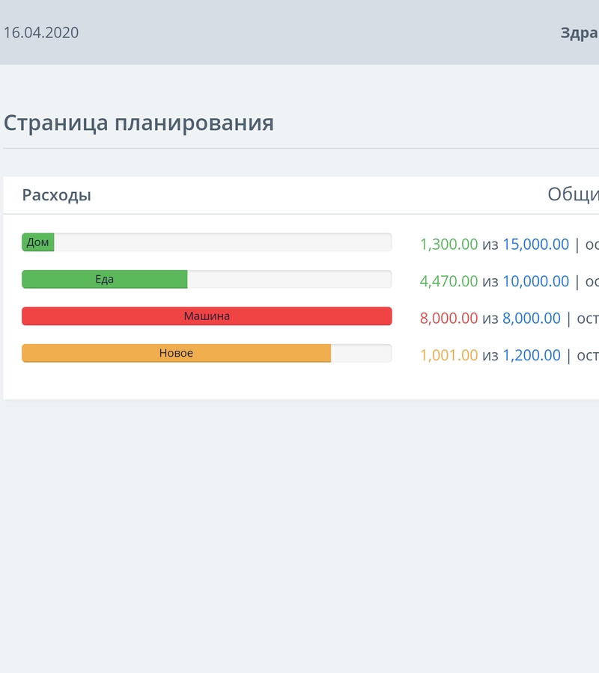
Task: Click the red spent amount 8,000.00
Action: [x=449, y=318]
